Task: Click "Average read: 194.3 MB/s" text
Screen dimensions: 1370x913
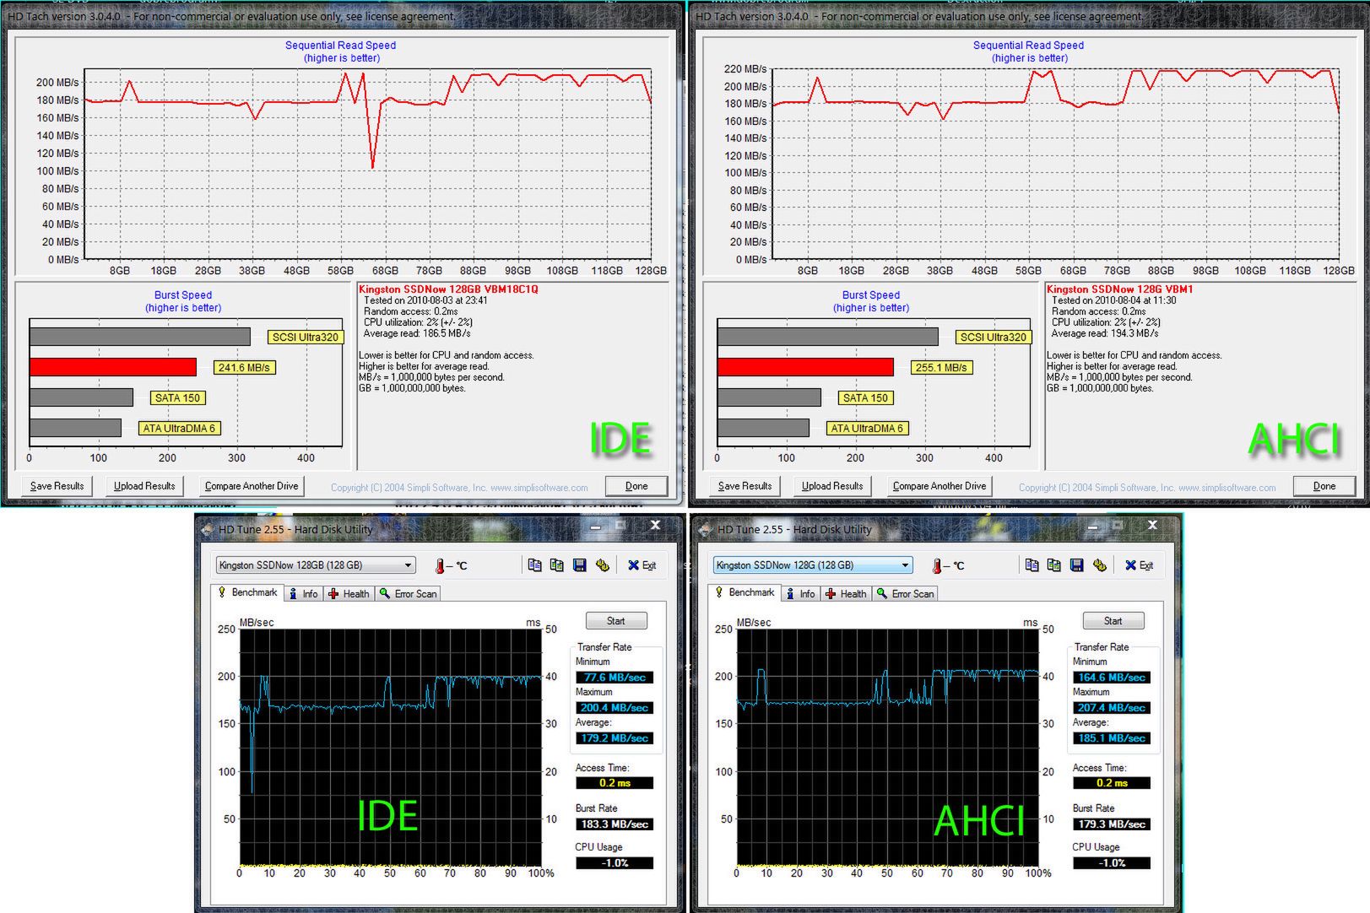Action: pos(1105,333)
